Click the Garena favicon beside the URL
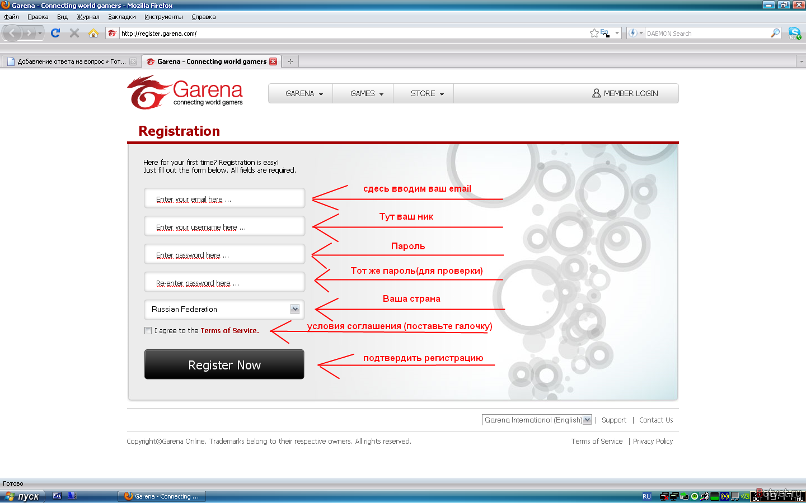 tap(112, 33)
